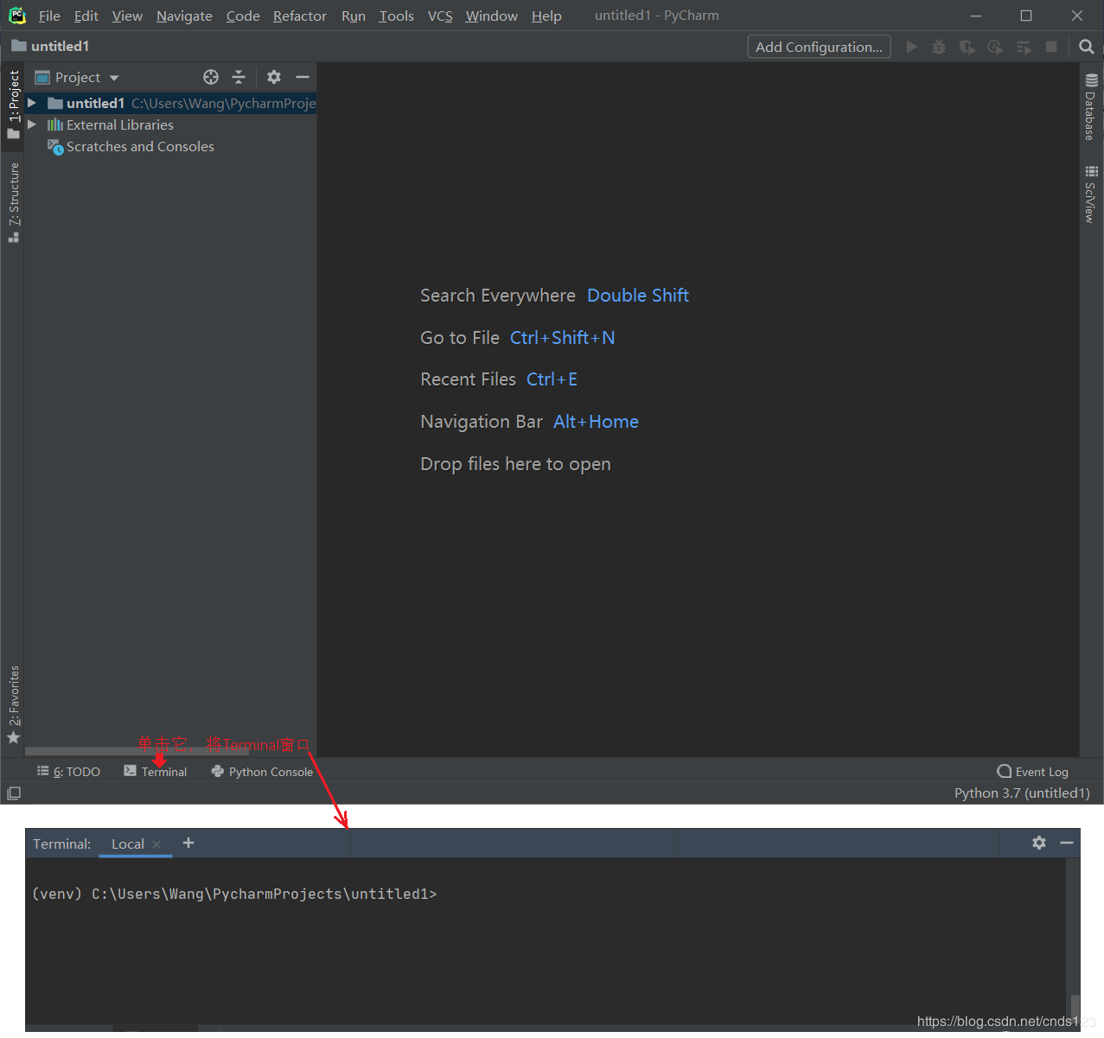Minimize the PyCharm window
This screenshot has width=1104, height=1038.
point(976,16)
